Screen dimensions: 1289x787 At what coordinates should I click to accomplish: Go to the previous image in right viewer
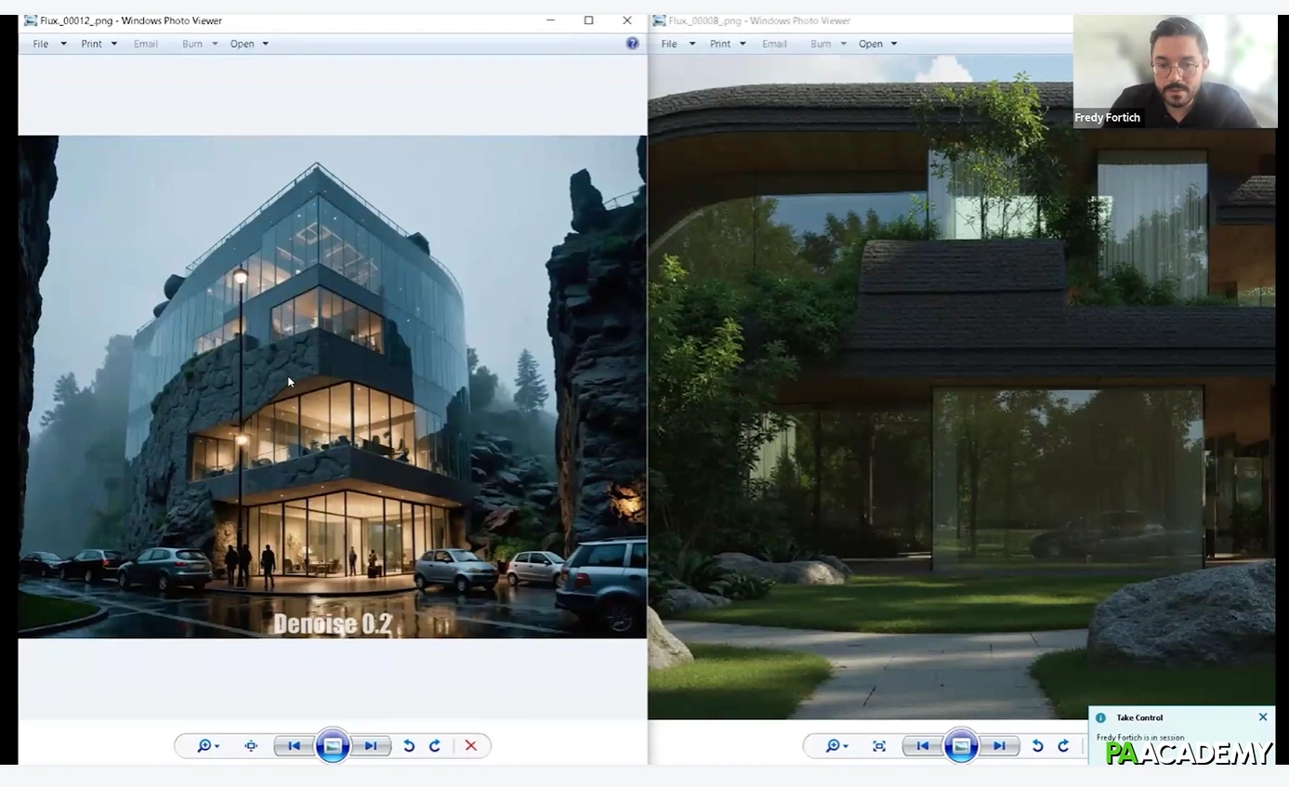coord(922,745)
